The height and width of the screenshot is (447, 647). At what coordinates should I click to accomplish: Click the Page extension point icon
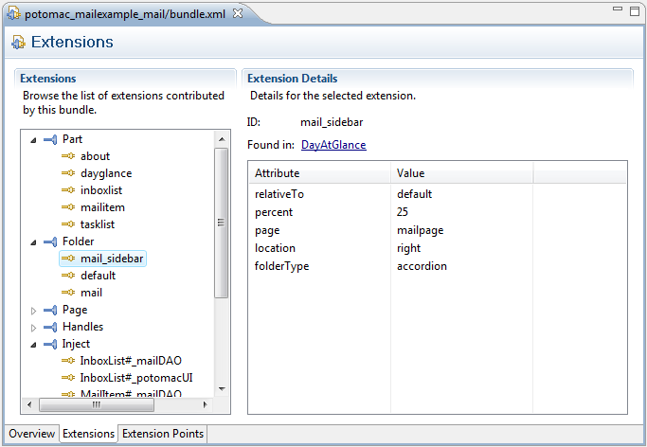50,310
